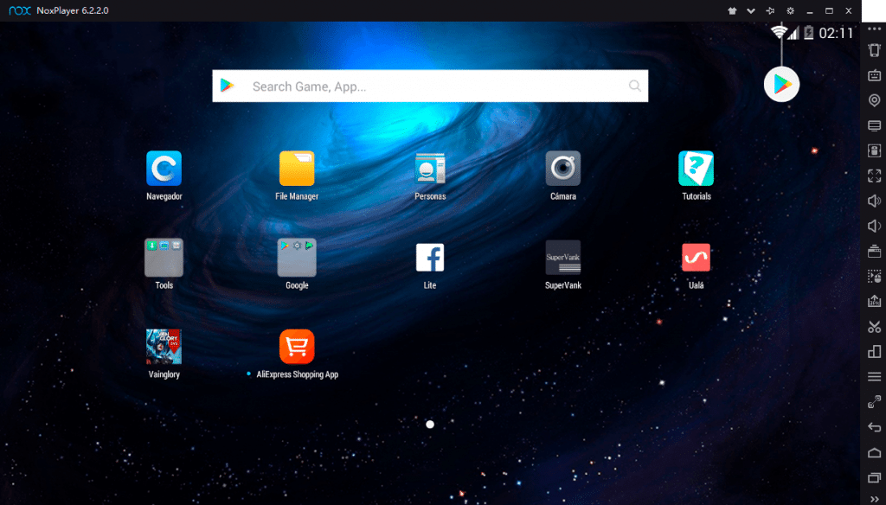886x505 pixels.
Task: Launch the Ualá app
Action: [697, 258]
